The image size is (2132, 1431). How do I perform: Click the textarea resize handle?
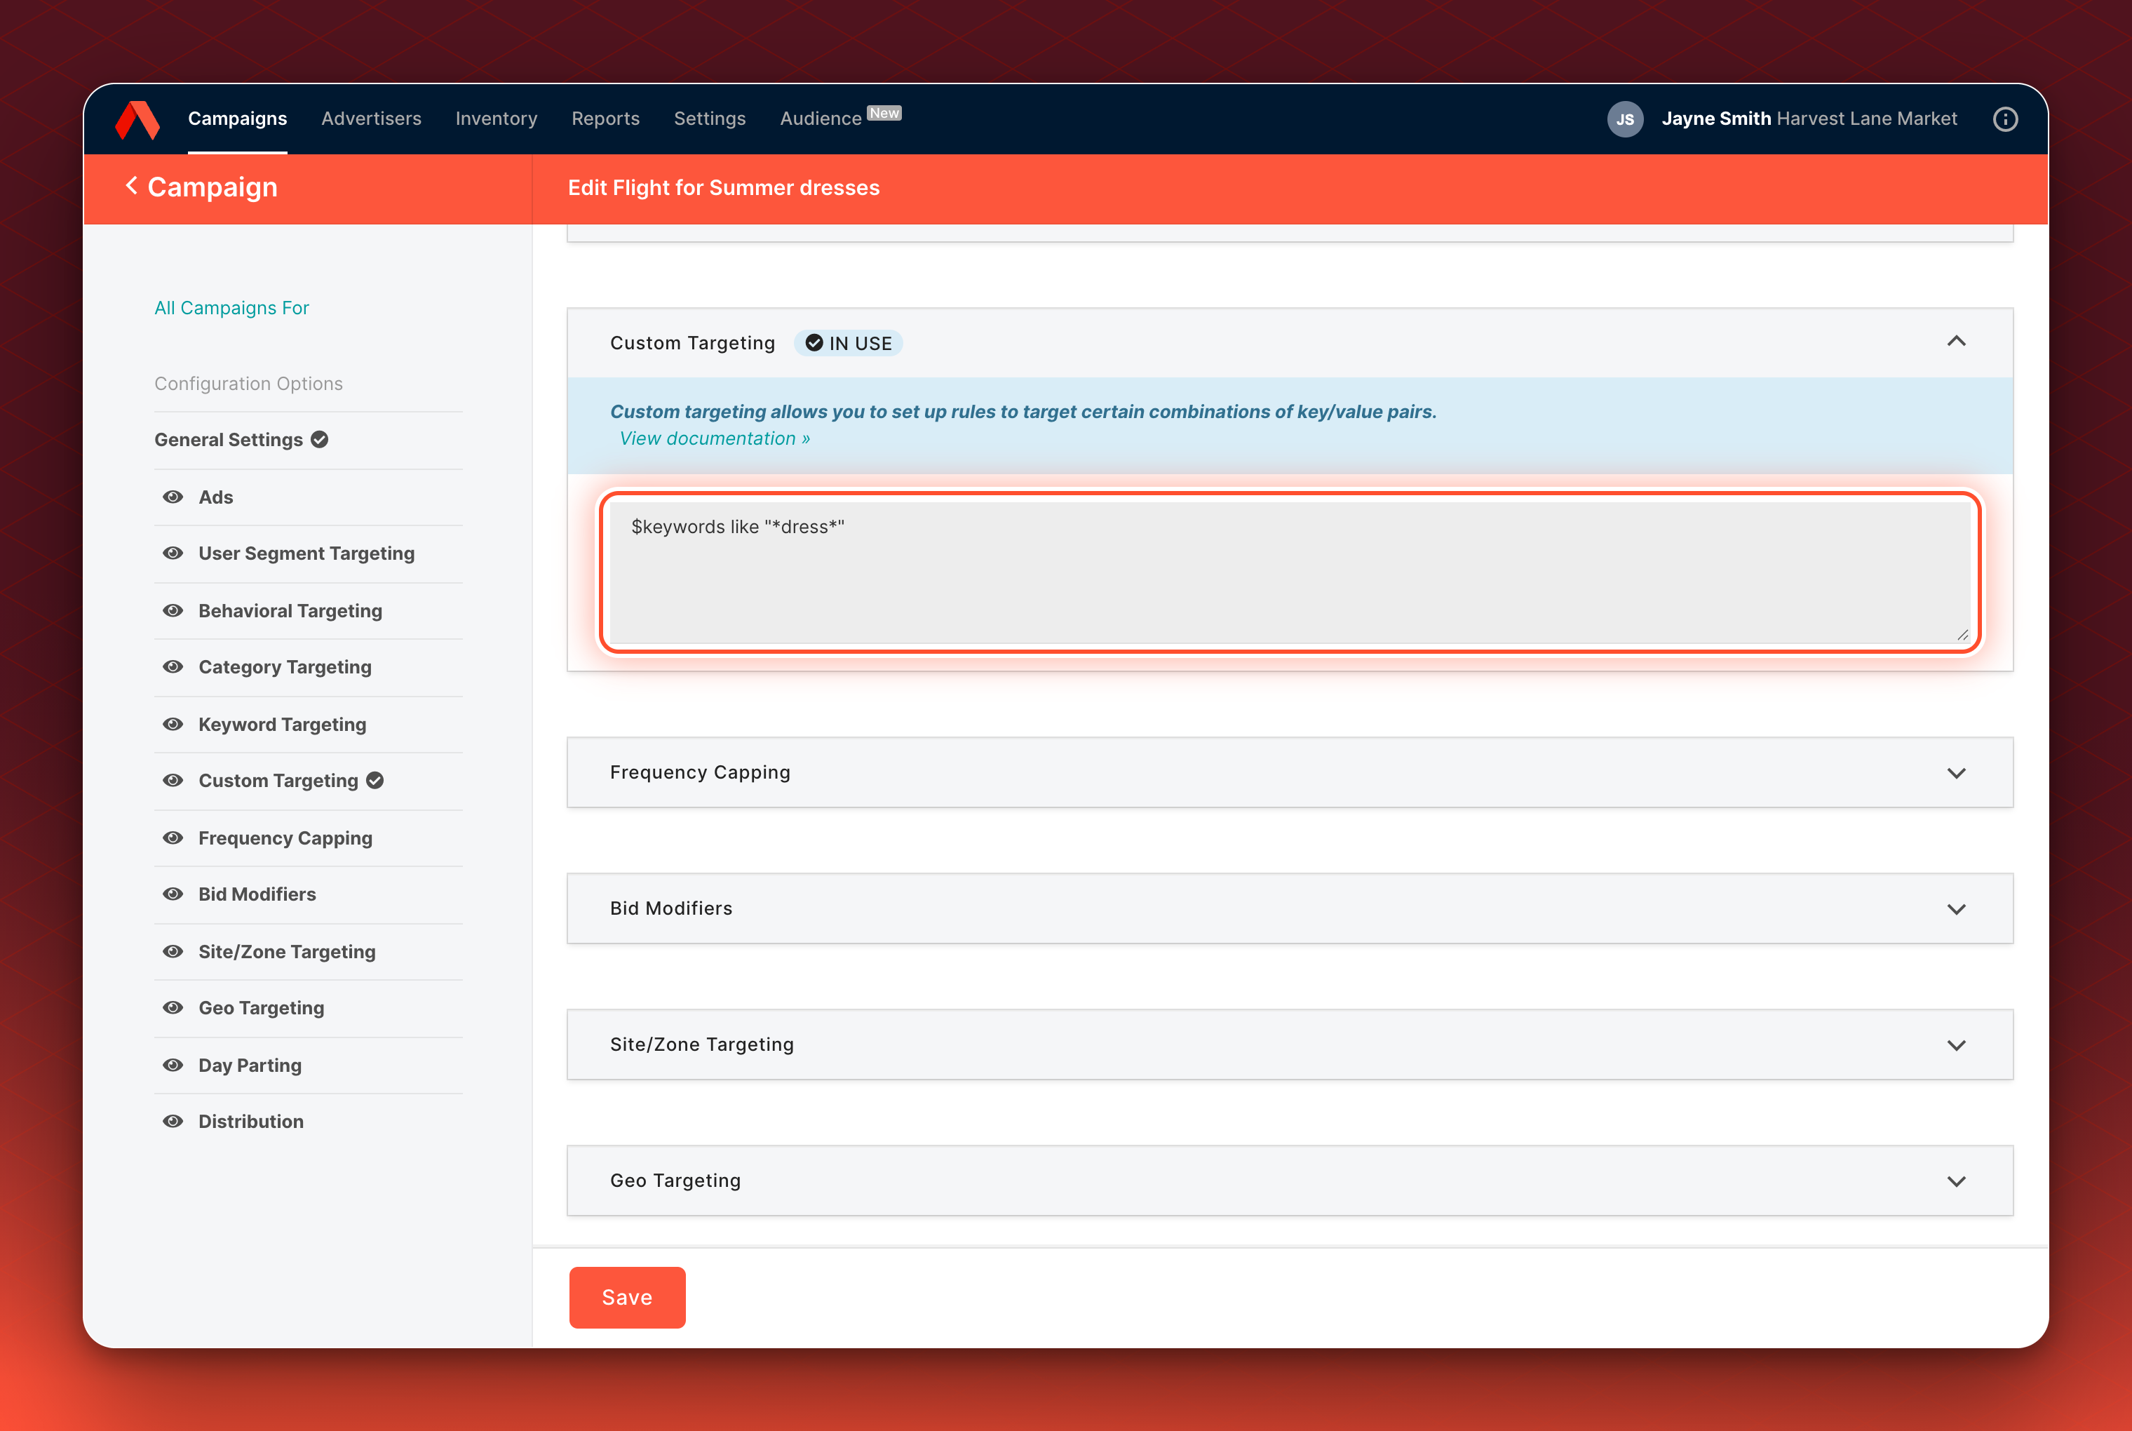[x=1962, y=634]
